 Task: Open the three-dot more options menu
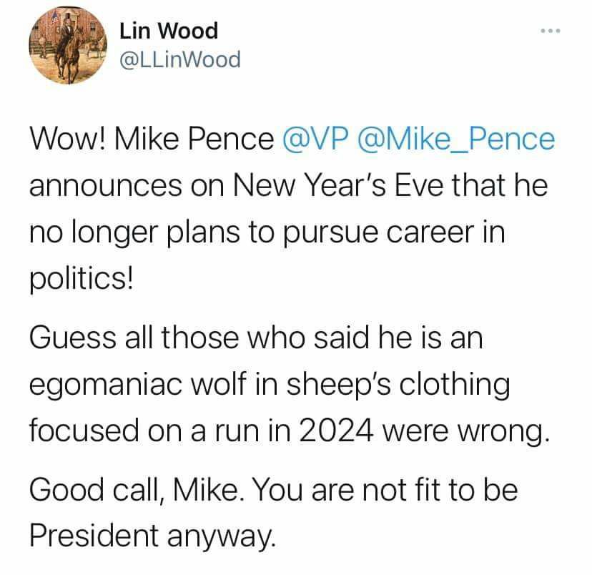pyautogui.click(x=550, y=31)
